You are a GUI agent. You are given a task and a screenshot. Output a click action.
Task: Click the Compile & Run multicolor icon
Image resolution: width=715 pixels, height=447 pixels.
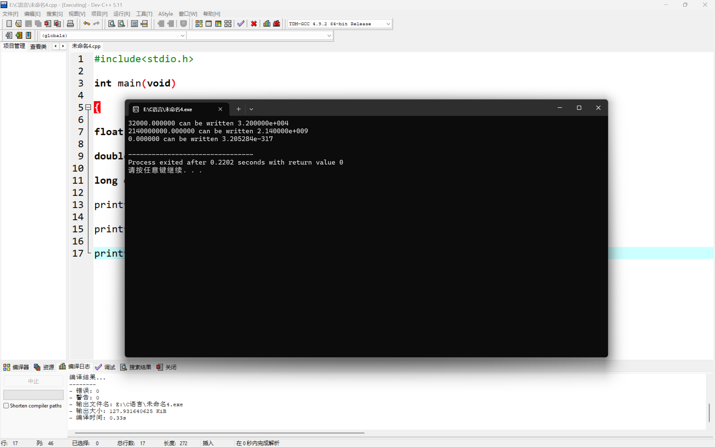[x=218, y=24]
